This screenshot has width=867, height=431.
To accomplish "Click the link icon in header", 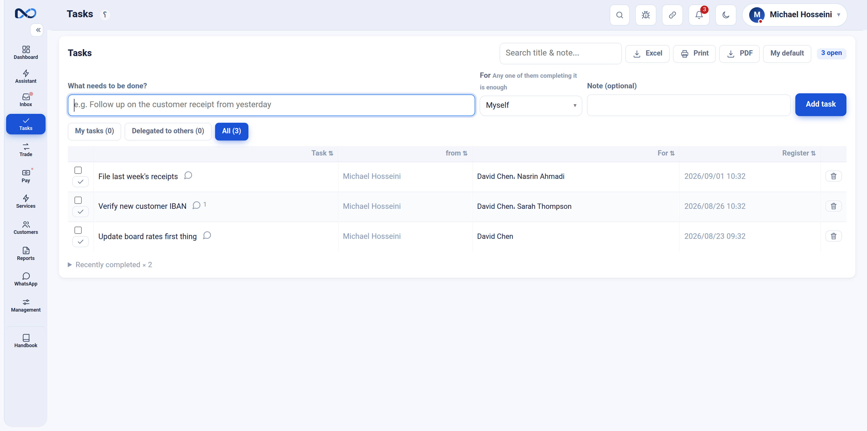I will (672, 15).
